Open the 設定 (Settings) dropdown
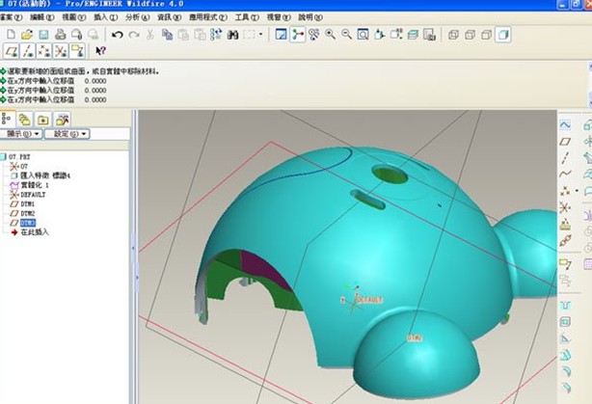Viewport: 592px width, 404px height. (x=67, y=134)
